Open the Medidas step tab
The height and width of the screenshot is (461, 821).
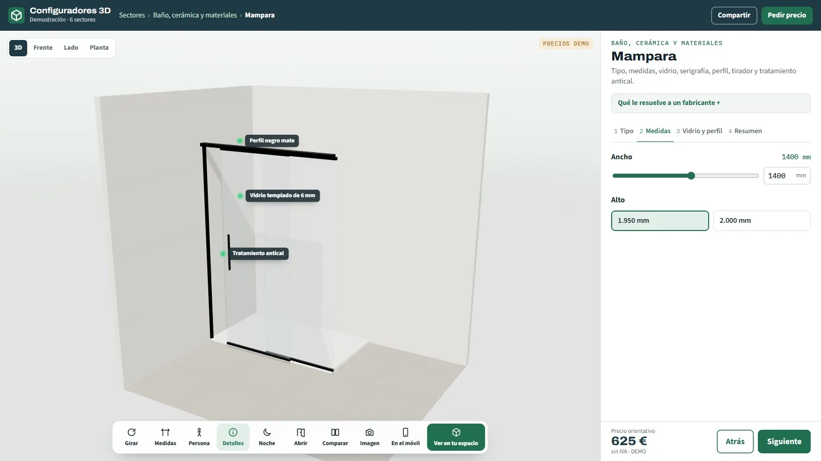[655, 131]
